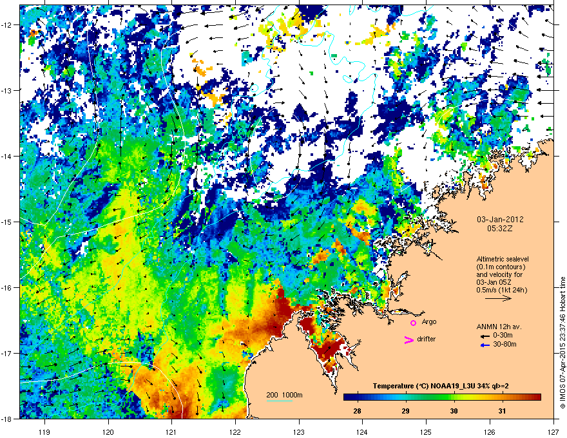Click the 'Altimetric sealevel' legend text
Viewport: 567px width, 438px height.
click(503, 259)
